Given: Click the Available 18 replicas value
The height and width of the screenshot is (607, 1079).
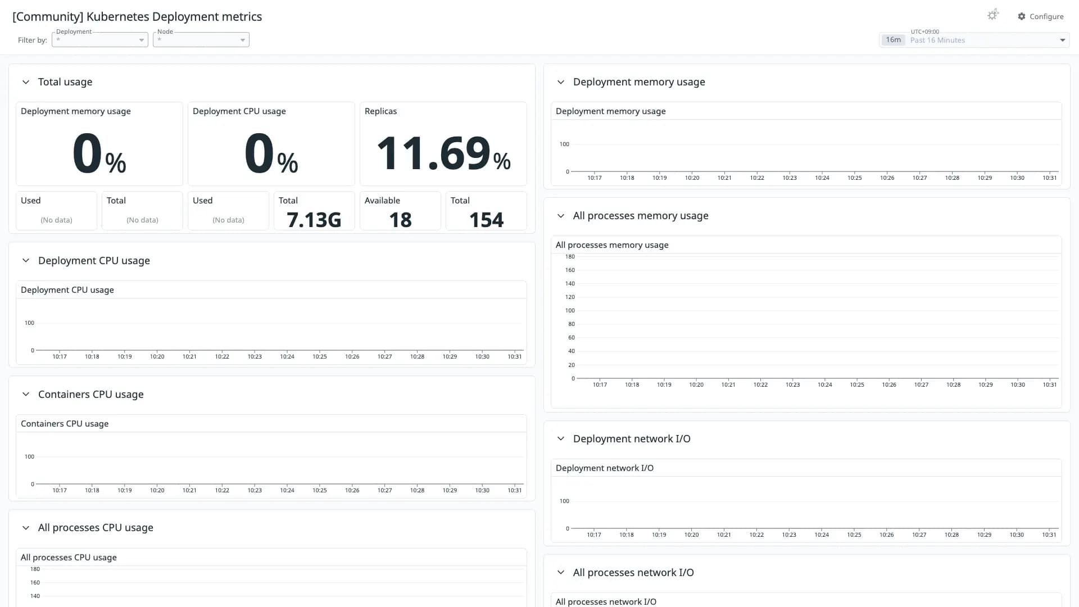Looking at the screenshot, I should pos(400,220).
